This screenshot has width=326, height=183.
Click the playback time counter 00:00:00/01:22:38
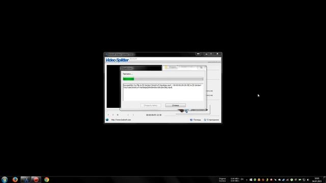154,115
